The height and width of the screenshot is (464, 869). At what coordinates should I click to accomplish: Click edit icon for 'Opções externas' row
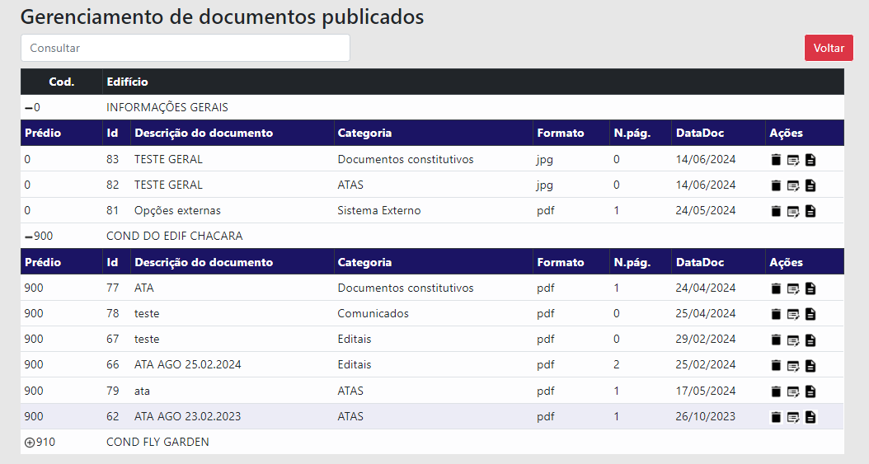click(x=792, y=211)
